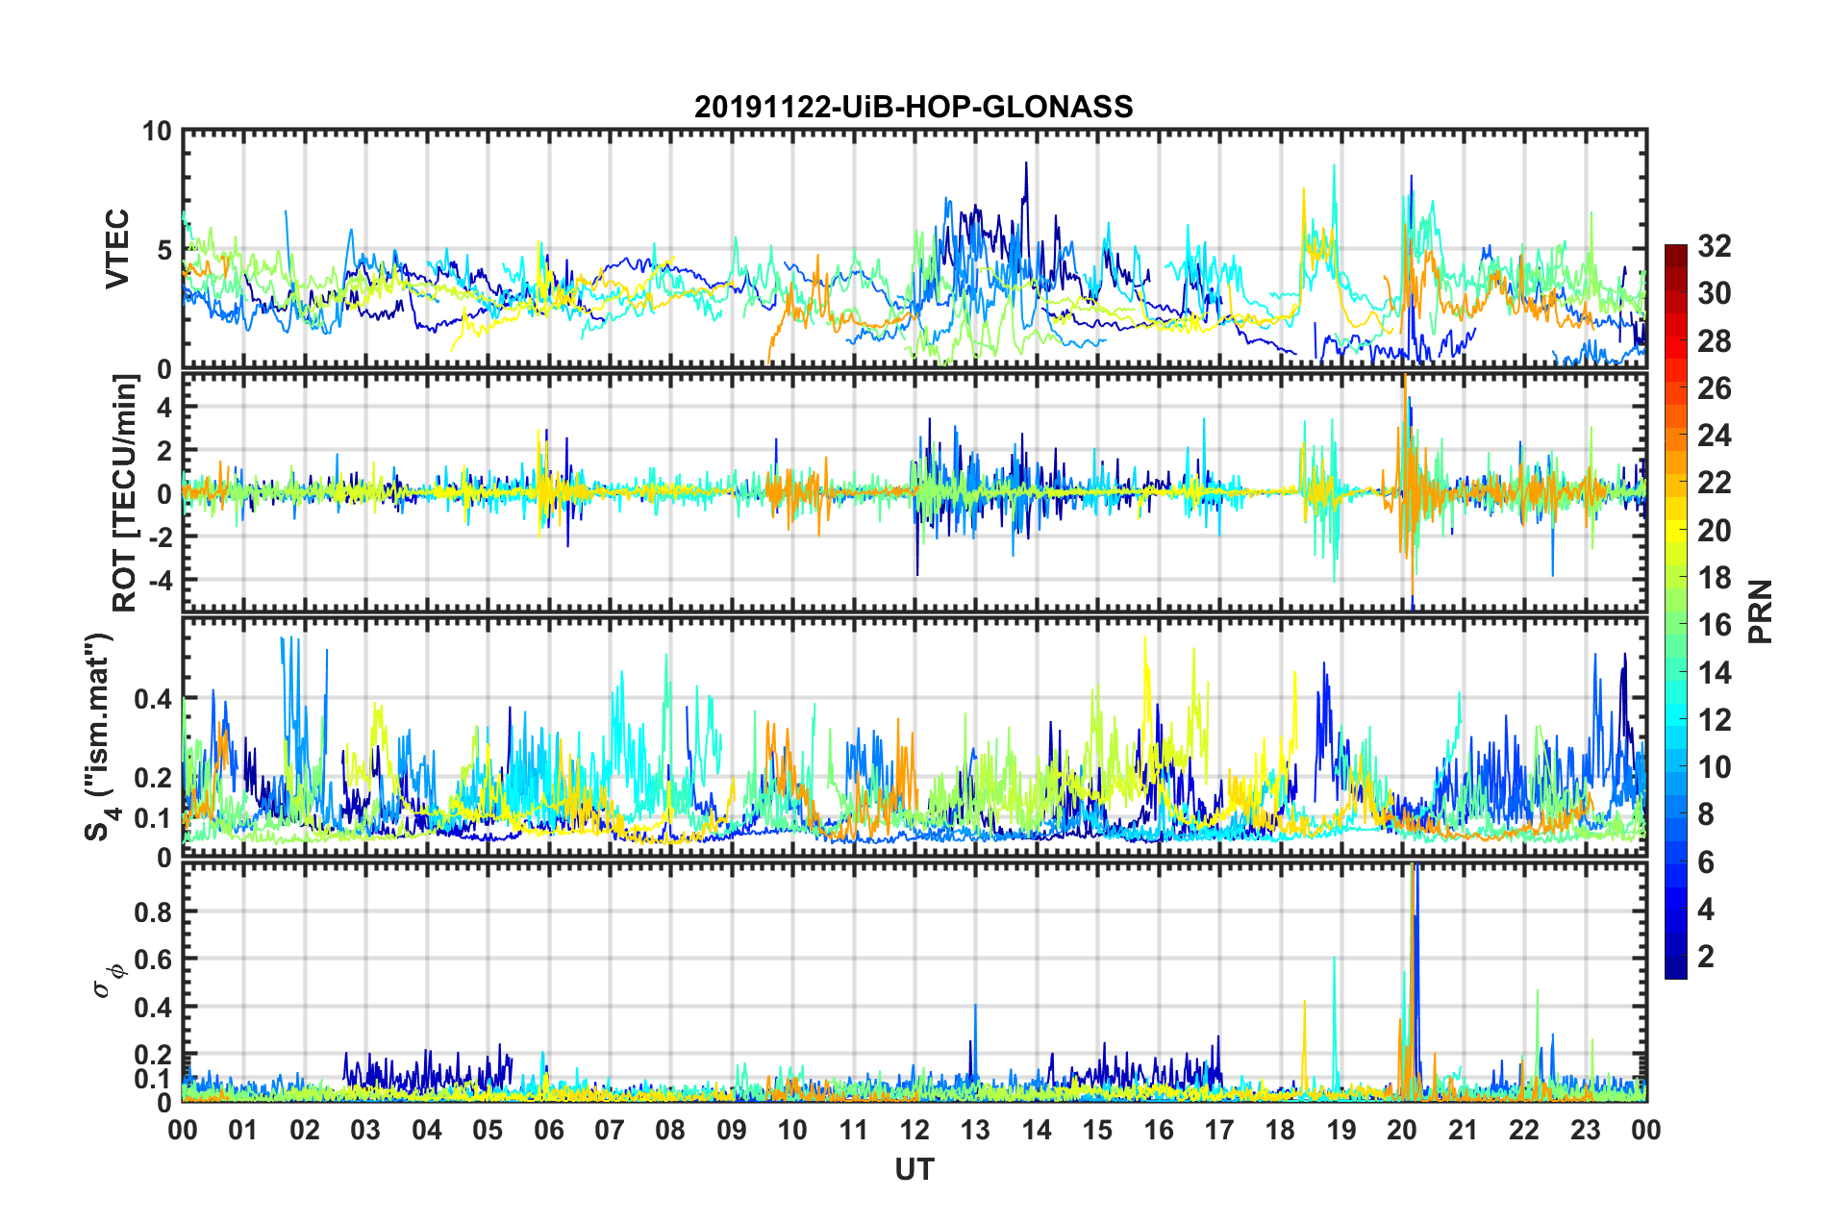Click the ROT [TECU/min] axis label
This screenshot has width=1829, height=1223.
125,493
